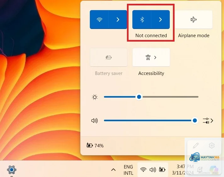224x177 pixels.
Task: Click the brightness sun icon
Action: click(95, 97)
